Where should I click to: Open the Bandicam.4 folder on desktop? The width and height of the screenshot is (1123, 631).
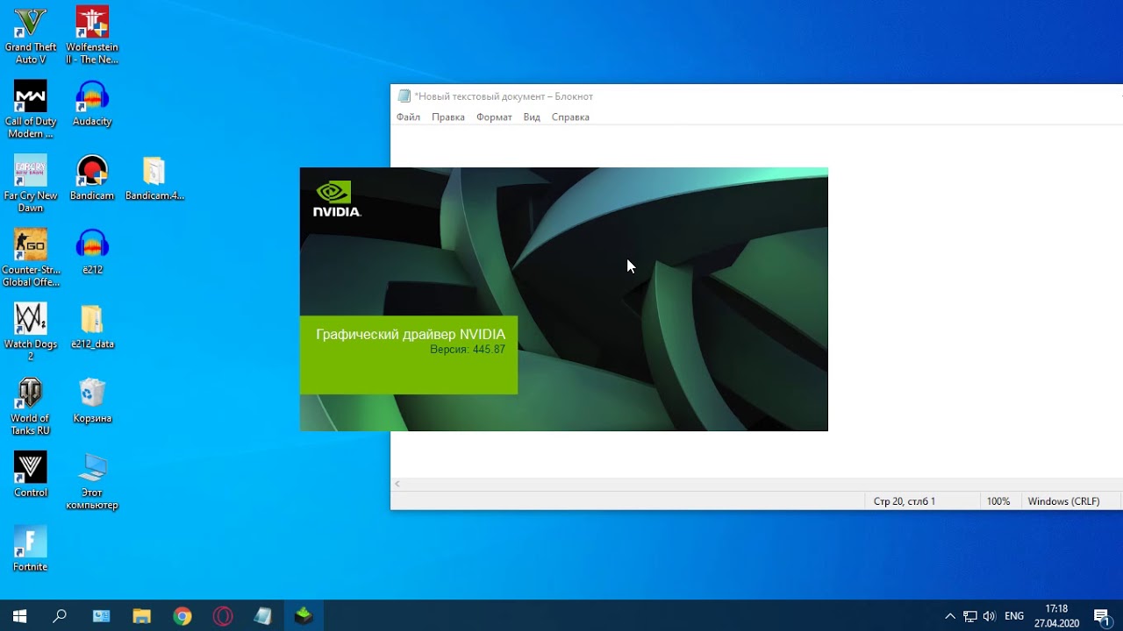pos(154,178)
